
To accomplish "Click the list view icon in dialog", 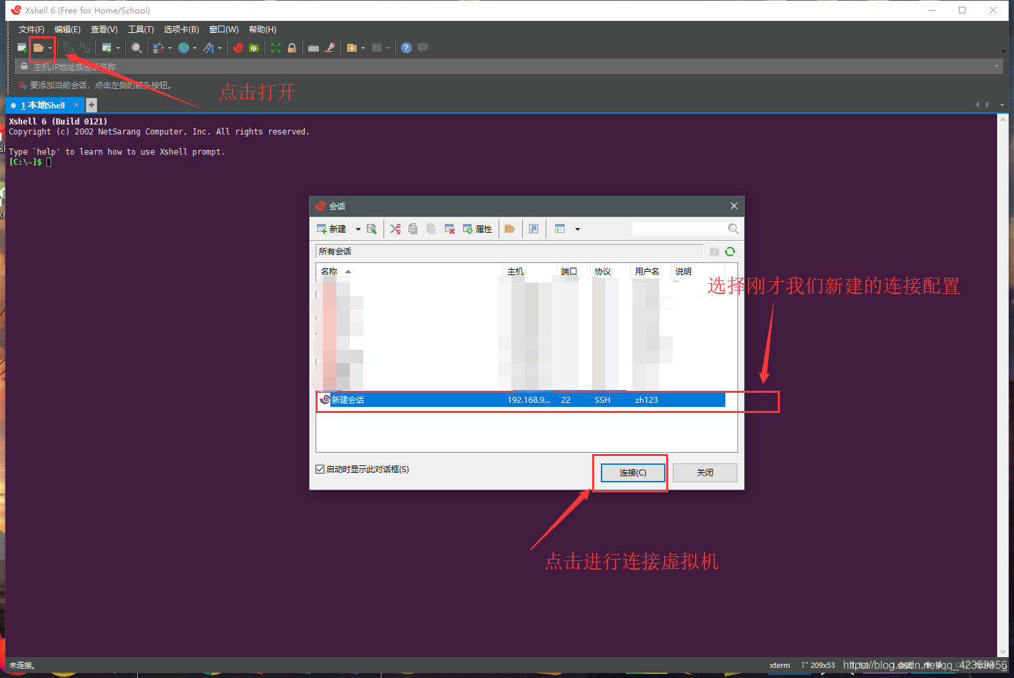I will [560, 229].
